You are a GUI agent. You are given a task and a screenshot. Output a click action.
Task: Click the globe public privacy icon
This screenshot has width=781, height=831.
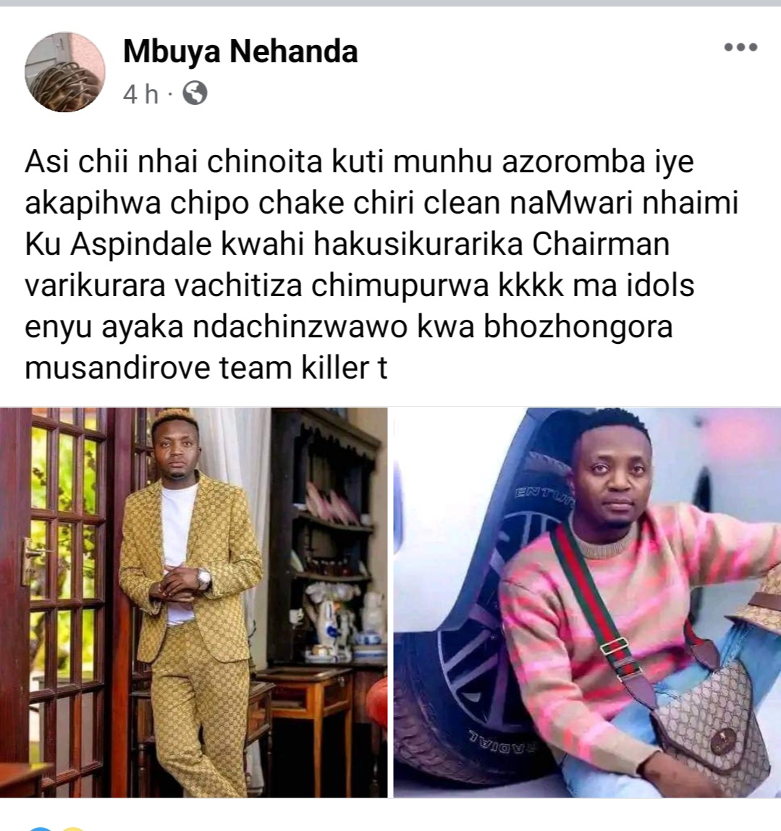[195, 93]
